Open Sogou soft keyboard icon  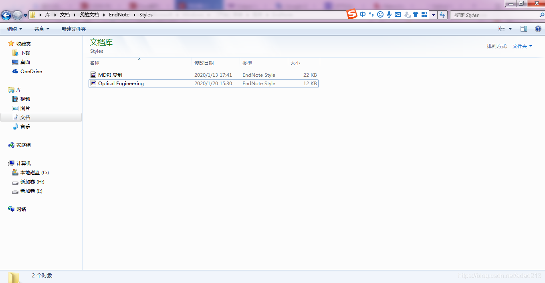point(398,14)
